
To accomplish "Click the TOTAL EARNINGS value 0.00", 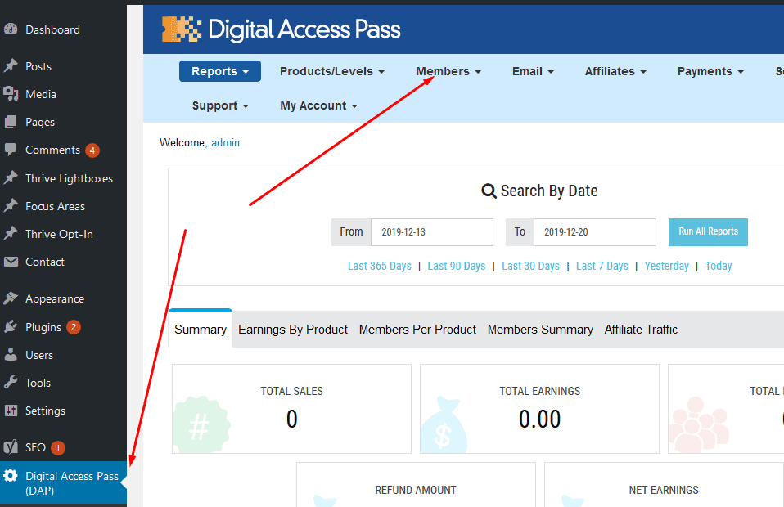I will click(x=539, y=419).
